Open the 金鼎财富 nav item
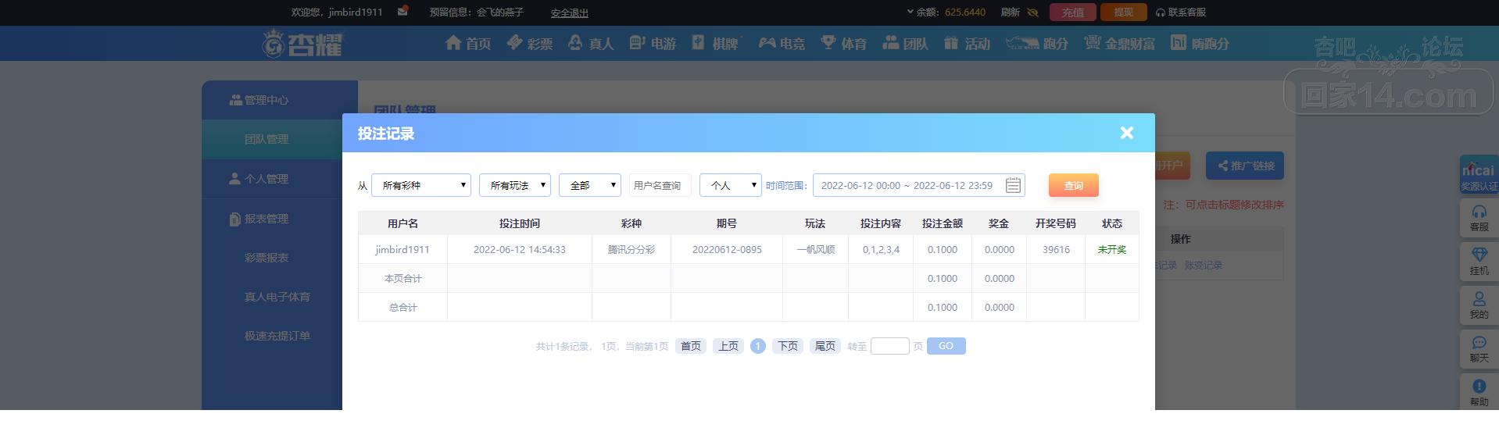Viewport: 1499px width, 428px height. (1119, 44)
